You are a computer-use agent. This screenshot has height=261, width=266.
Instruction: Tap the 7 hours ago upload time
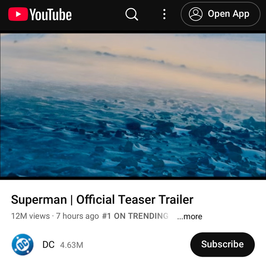tap(78, 216)
